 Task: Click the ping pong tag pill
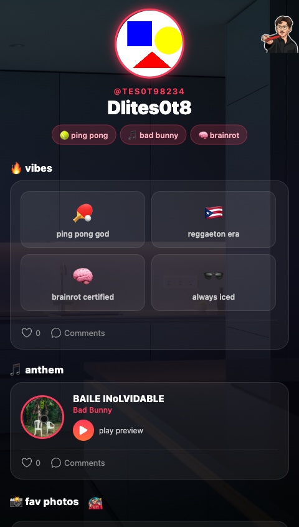[84, 135]
